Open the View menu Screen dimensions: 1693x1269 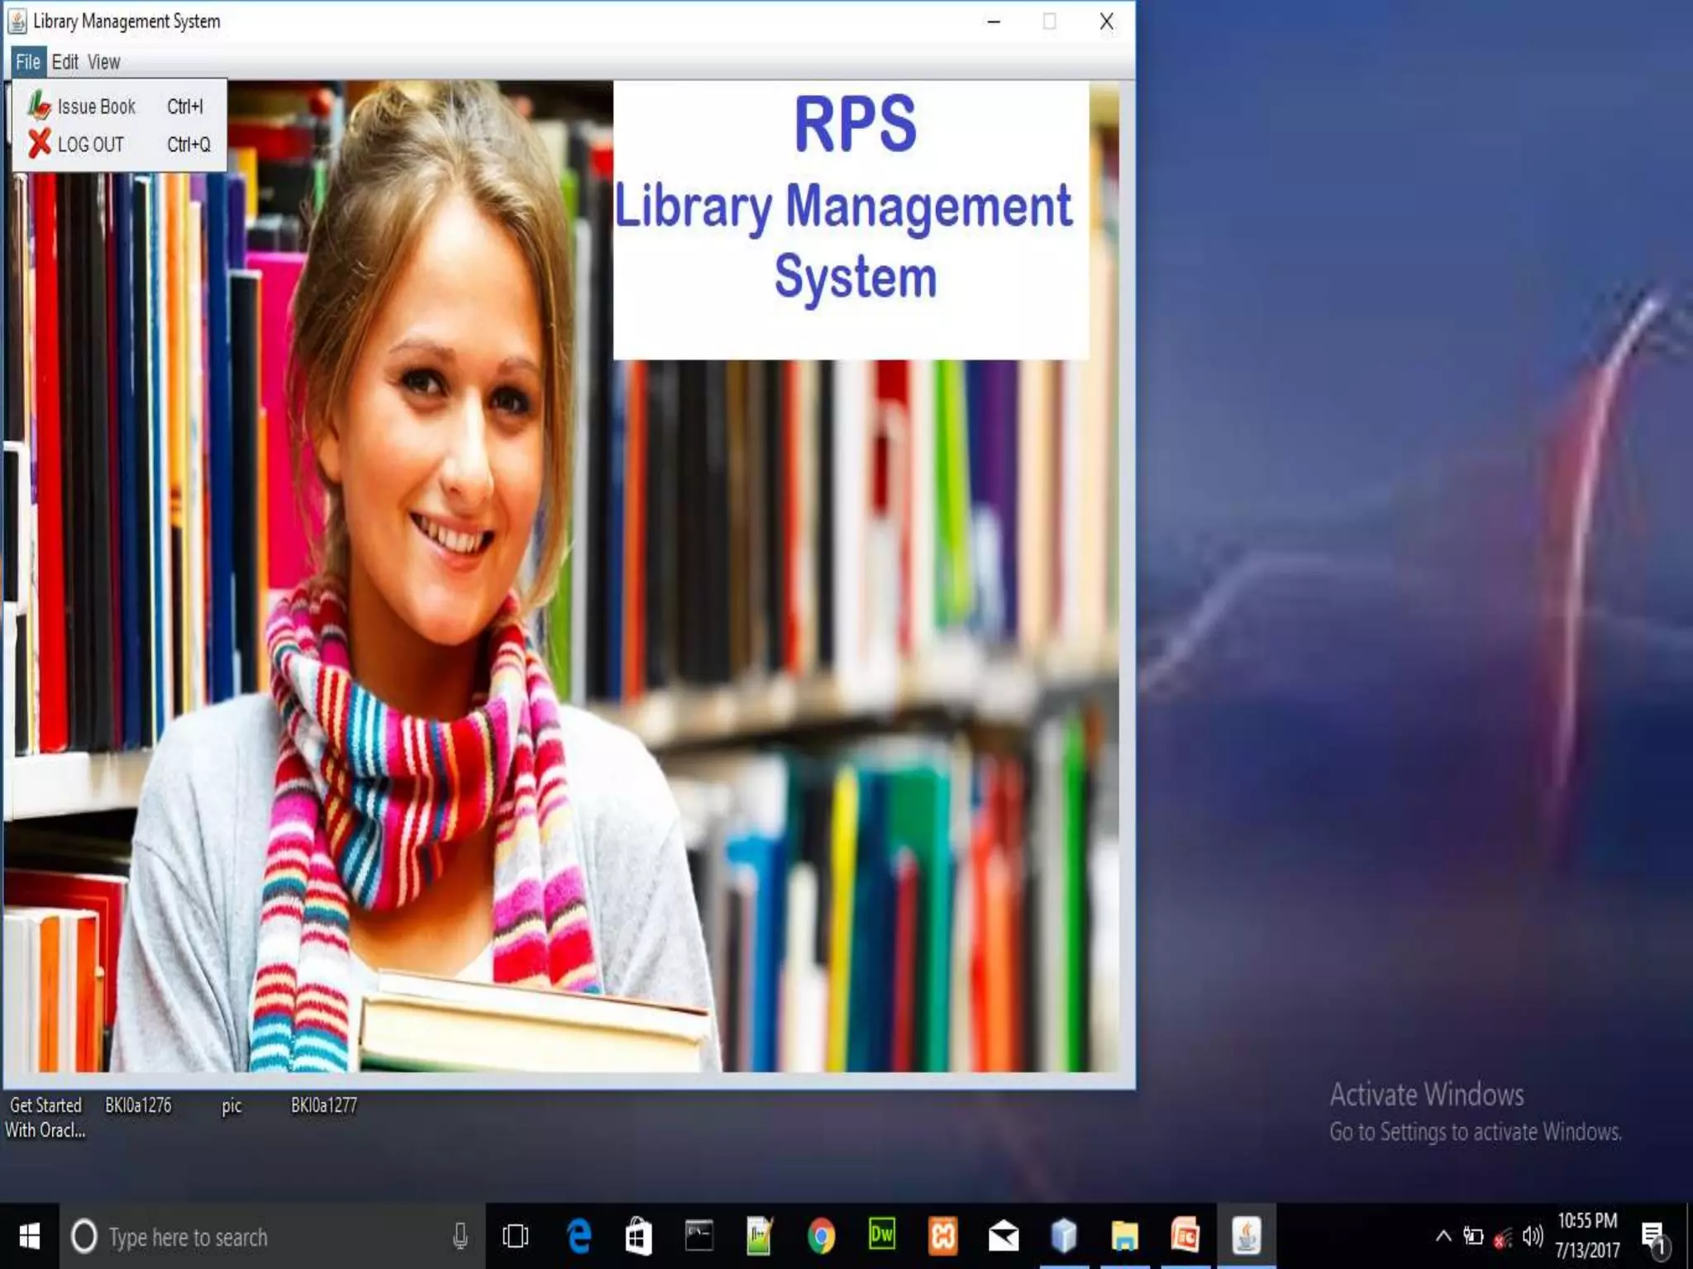[103, 62]
